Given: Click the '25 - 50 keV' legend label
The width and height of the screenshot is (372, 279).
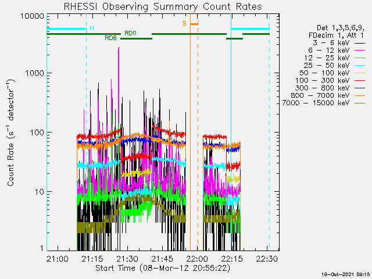Looking at the screenshot, I should click(327, 65).
